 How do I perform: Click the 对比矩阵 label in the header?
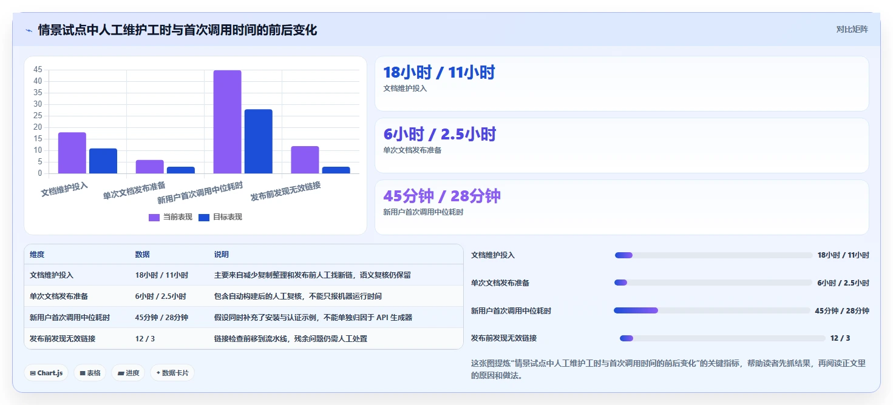[852, 29]
